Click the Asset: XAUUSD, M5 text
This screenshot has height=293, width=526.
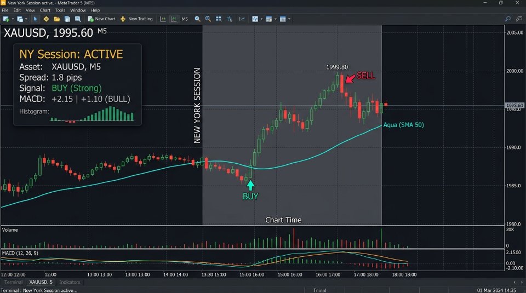(x=60, y=67)
